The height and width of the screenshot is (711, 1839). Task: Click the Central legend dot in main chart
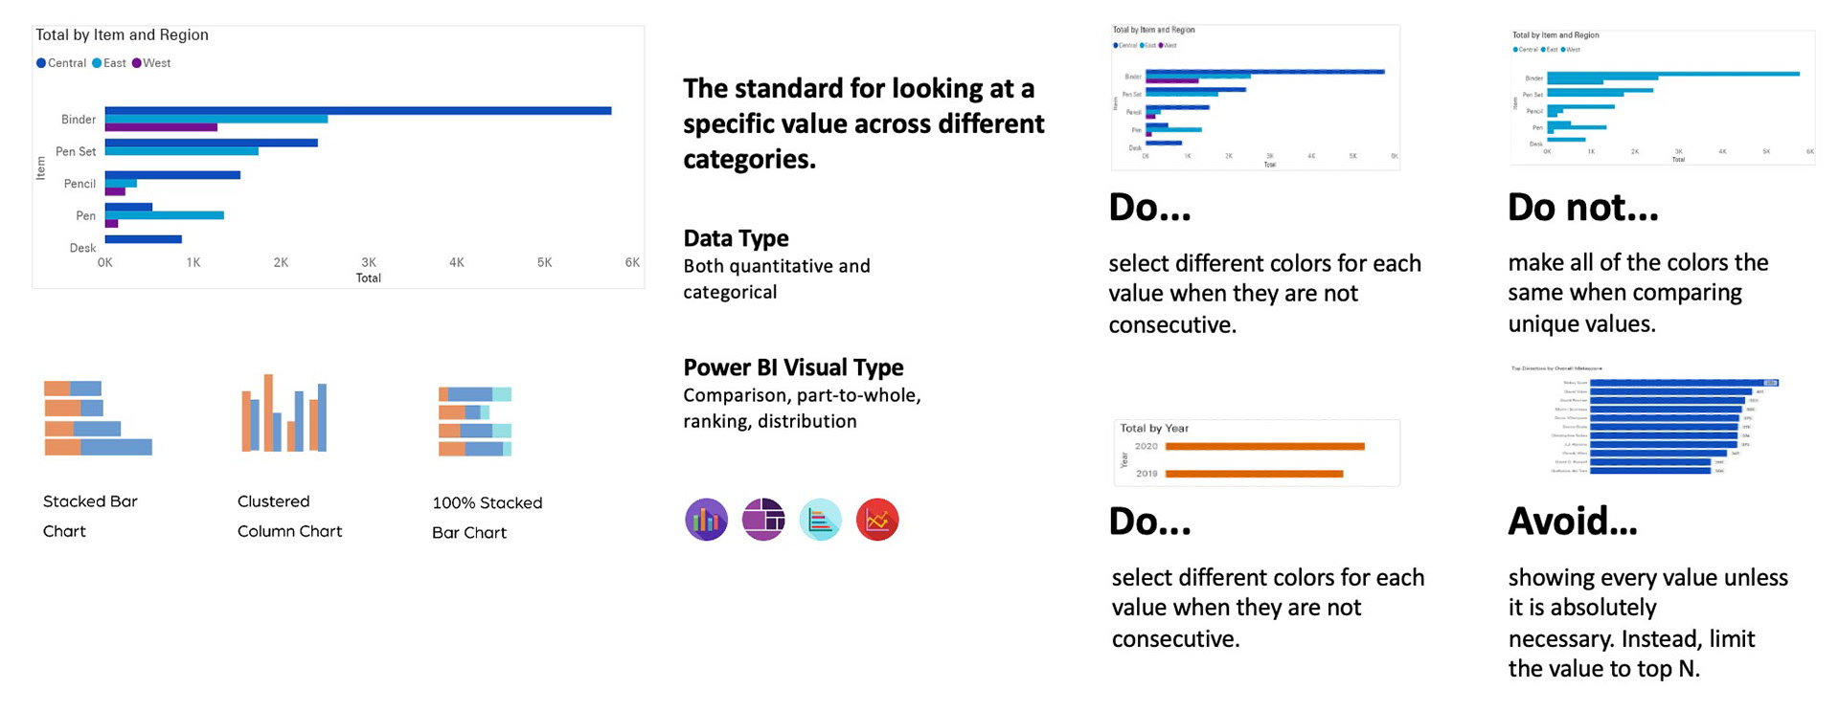[x=41, y=63]
